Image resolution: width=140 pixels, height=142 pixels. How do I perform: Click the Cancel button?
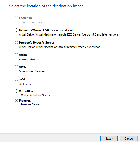pos(129,138)
